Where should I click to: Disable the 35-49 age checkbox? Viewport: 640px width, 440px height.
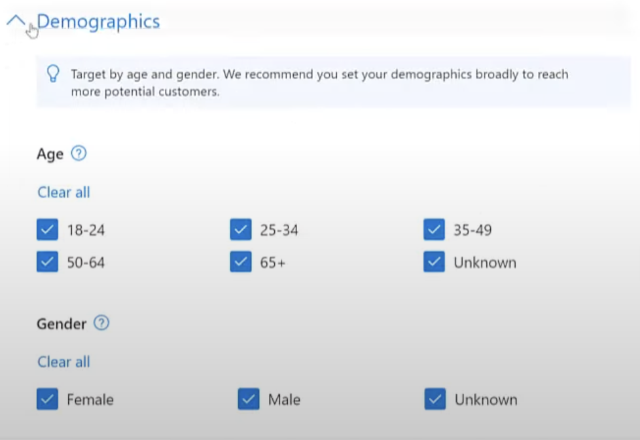(x=435, y=229)
